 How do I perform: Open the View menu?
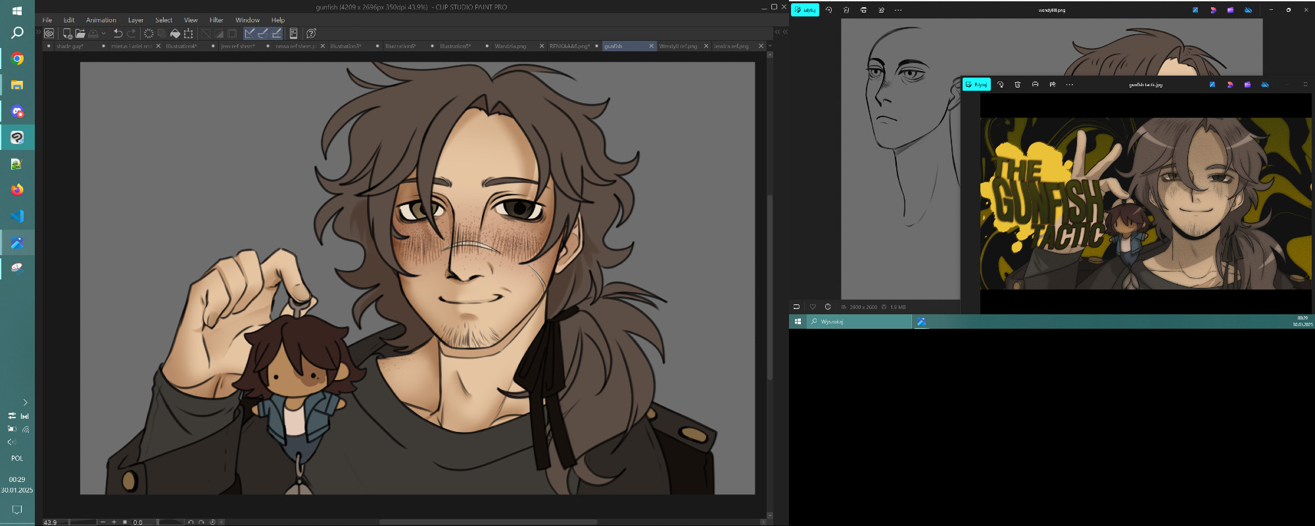pos(191,20)
